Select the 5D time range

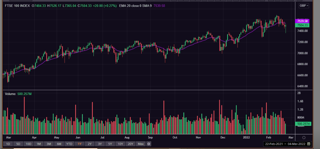[x=18, y=144]
